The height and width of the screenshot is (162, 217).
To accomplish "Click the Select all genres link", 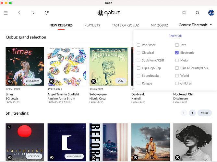I will (x=175, y=36).
